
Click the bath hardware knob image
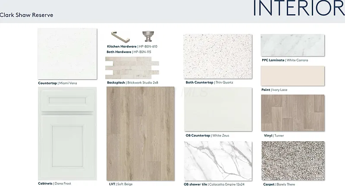pyautogui.click(x=147, y=35)
